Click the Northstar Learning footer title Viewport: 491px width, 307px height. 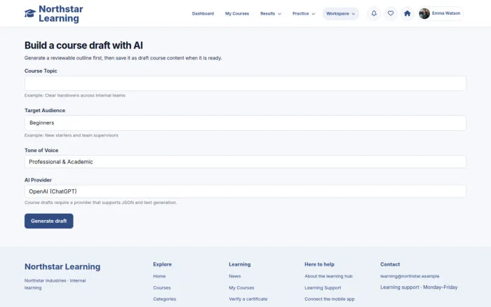[62, 266]
